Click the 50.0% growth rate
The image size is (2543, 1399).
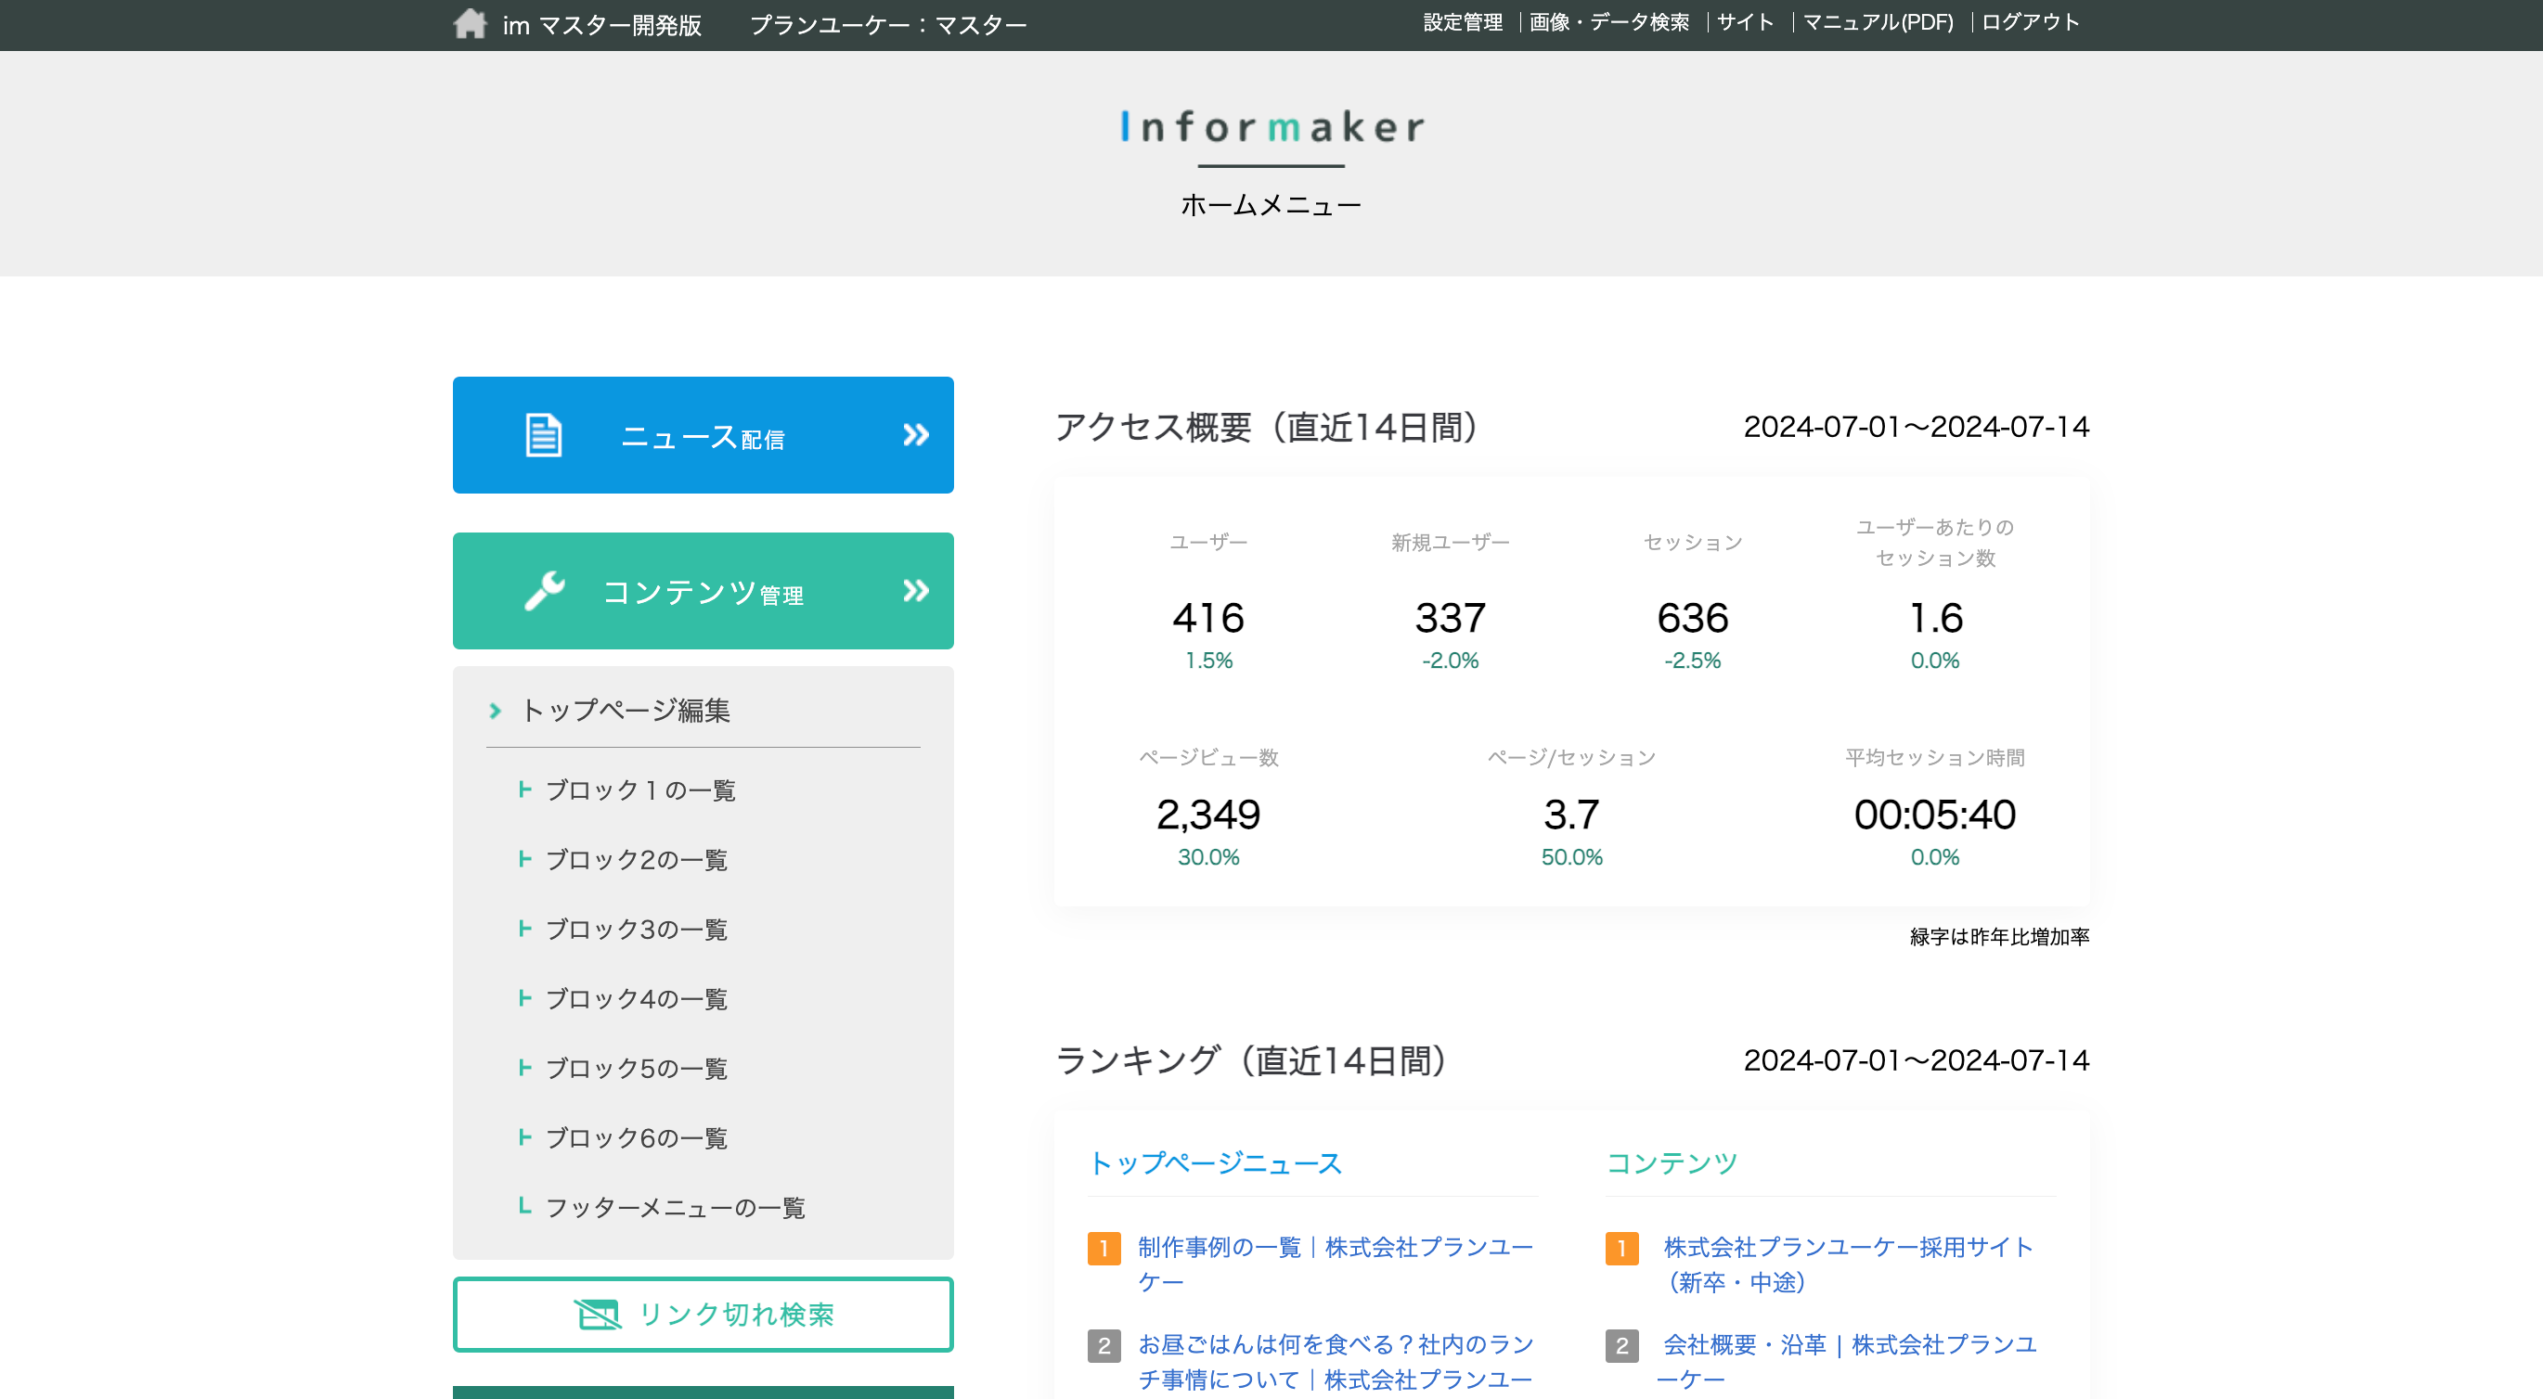[1571, 857]
